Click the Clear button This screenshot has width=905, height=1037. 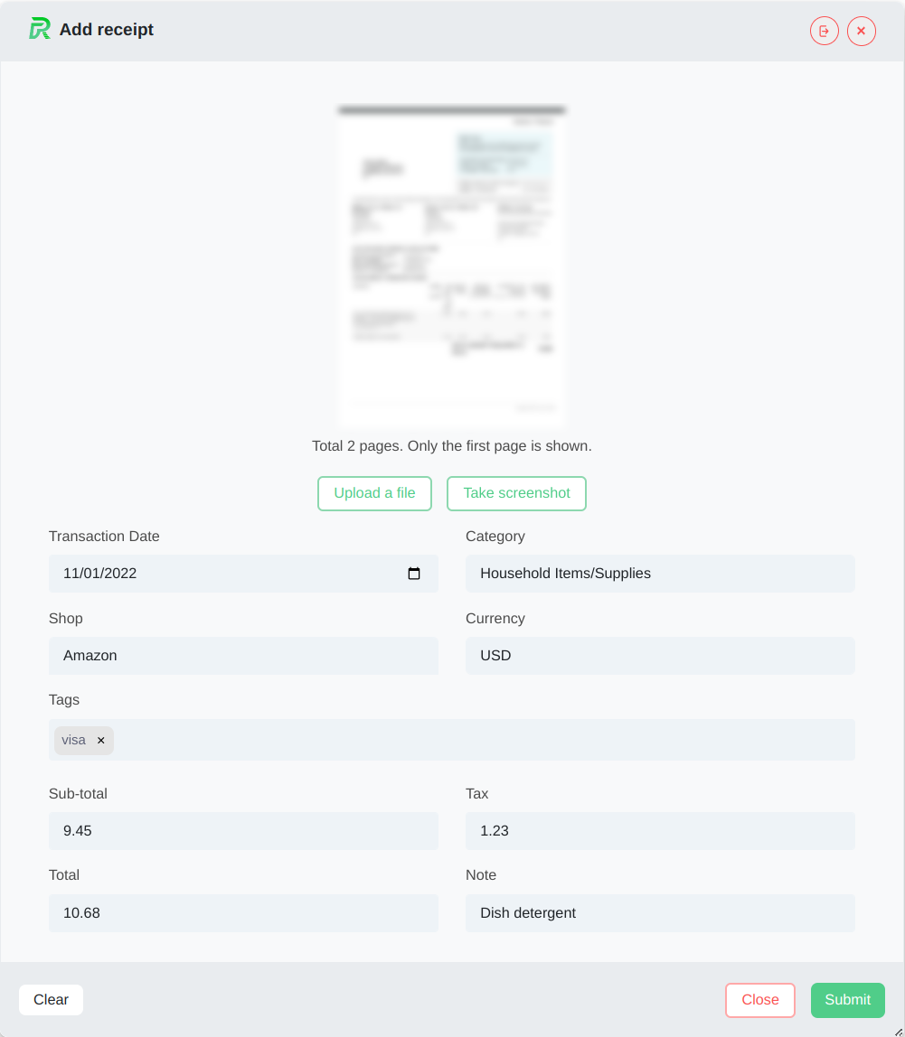tap(51, 999)
